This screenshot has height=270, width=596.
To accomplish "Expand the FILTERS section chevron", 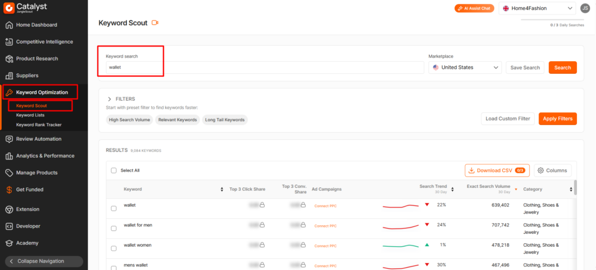I will coord(109,99).
